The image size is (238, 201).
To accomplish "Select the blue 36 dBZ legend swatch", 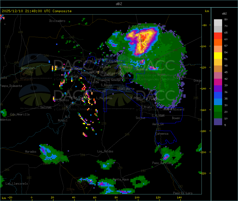I will coord(218,95).
